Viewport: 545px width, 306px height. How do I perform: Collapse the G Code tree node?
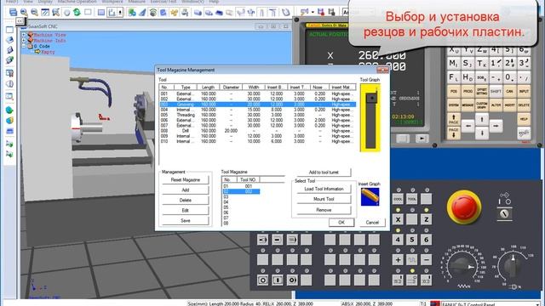(x=24, y=46)
